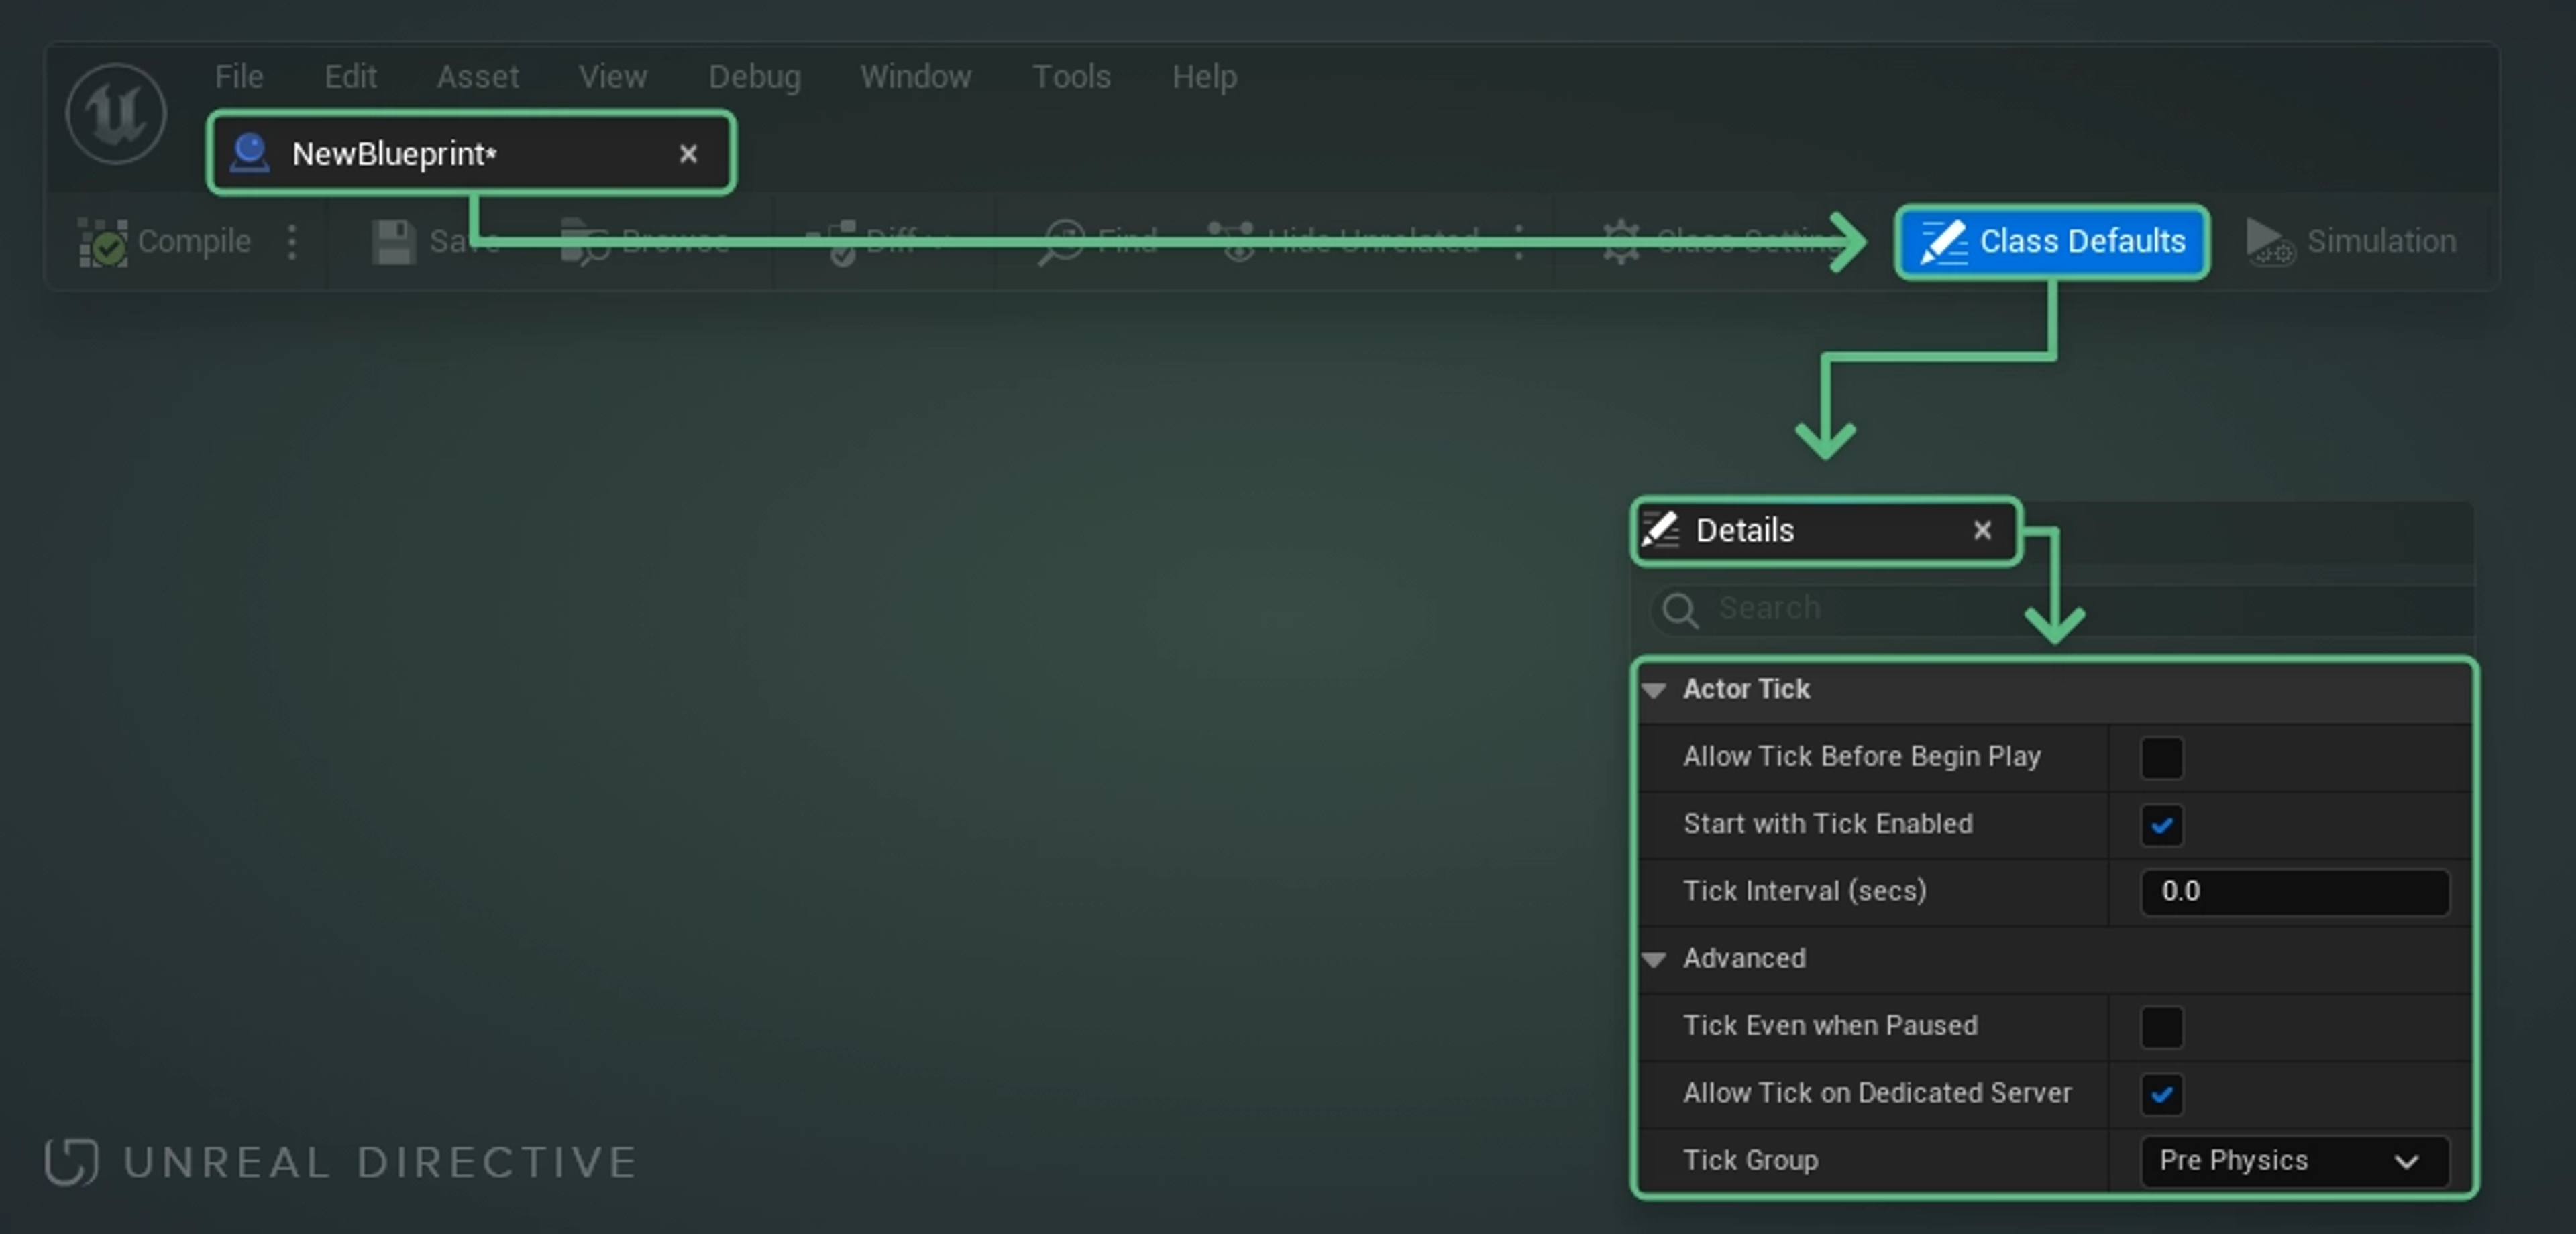2576x1234 pixels.
Task: Collapse the Actor Tick section
Action: click(x=1654, y=690)
